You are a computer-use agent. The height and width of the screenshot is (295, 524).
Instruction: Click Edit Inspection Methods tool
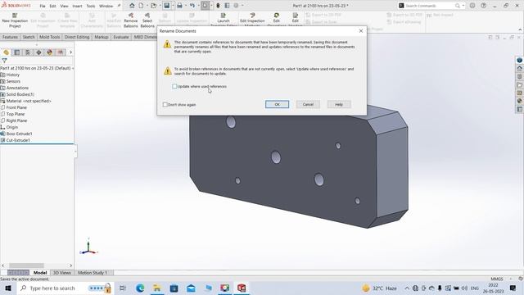point(252,20)
